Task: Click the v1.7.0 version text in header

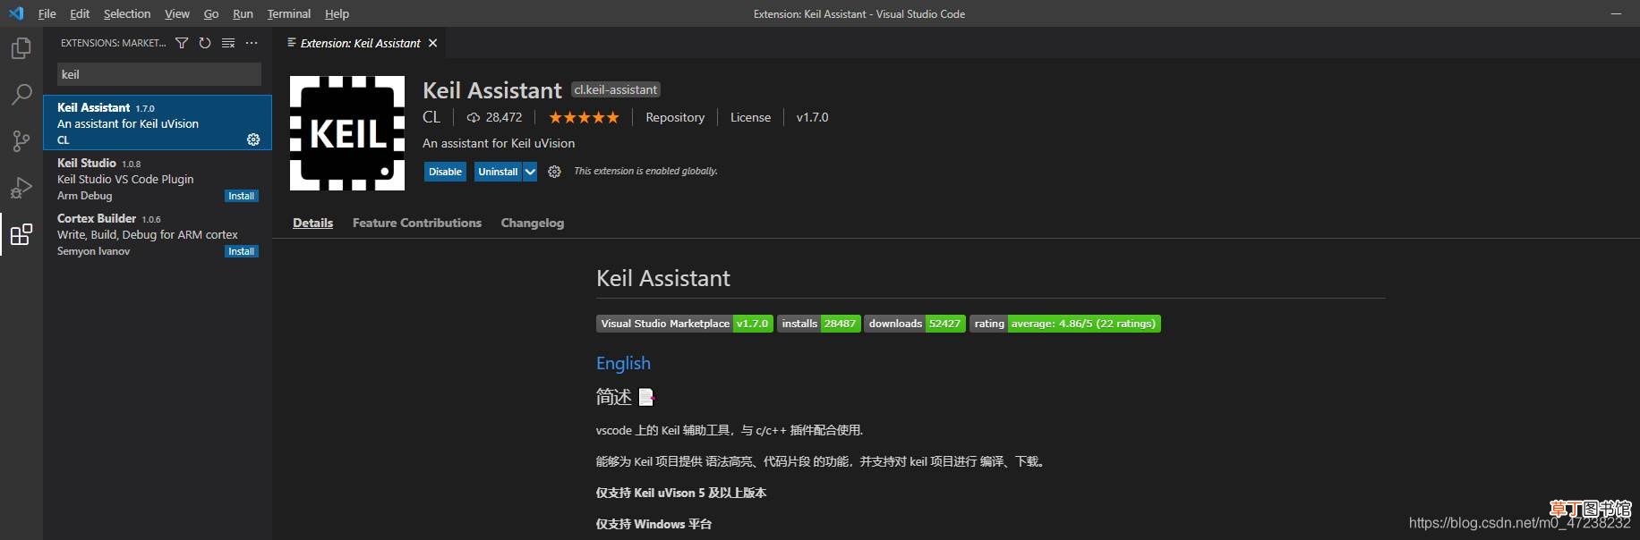Action: tap(812, 117)
